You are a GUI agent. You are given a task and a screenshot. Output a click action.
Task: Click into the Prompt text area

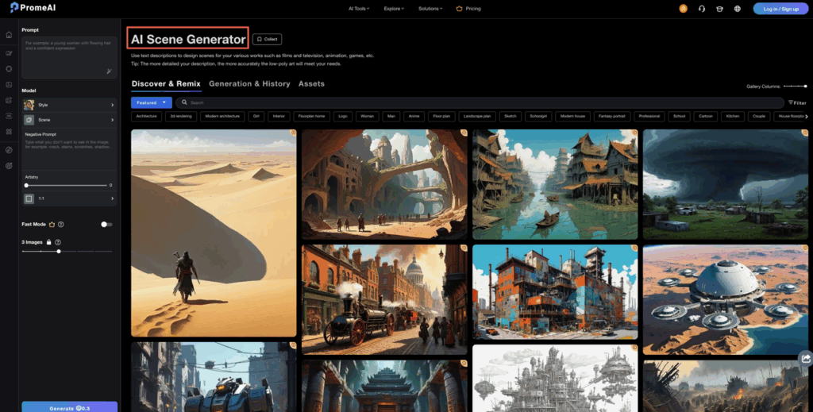click(70, 57)
